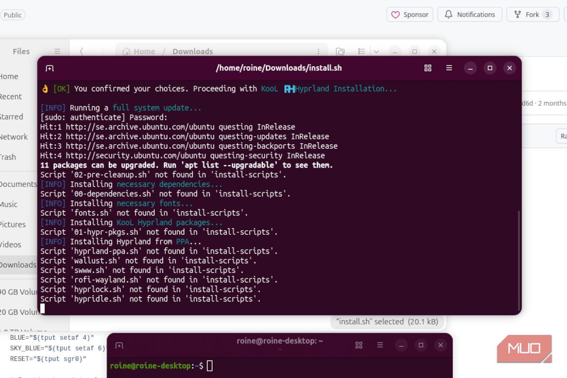Image resolution: width=567 pixels, height=378 pixels.
Task: Click the "Running a full system update" line
Action: tap(120, 108)
